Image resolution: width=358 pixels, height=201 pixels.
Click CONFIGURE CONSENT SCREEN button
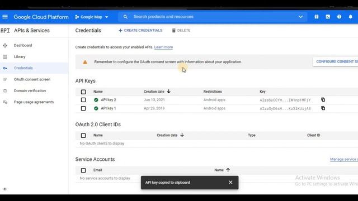pyautogui.click(x=336, y=61)
